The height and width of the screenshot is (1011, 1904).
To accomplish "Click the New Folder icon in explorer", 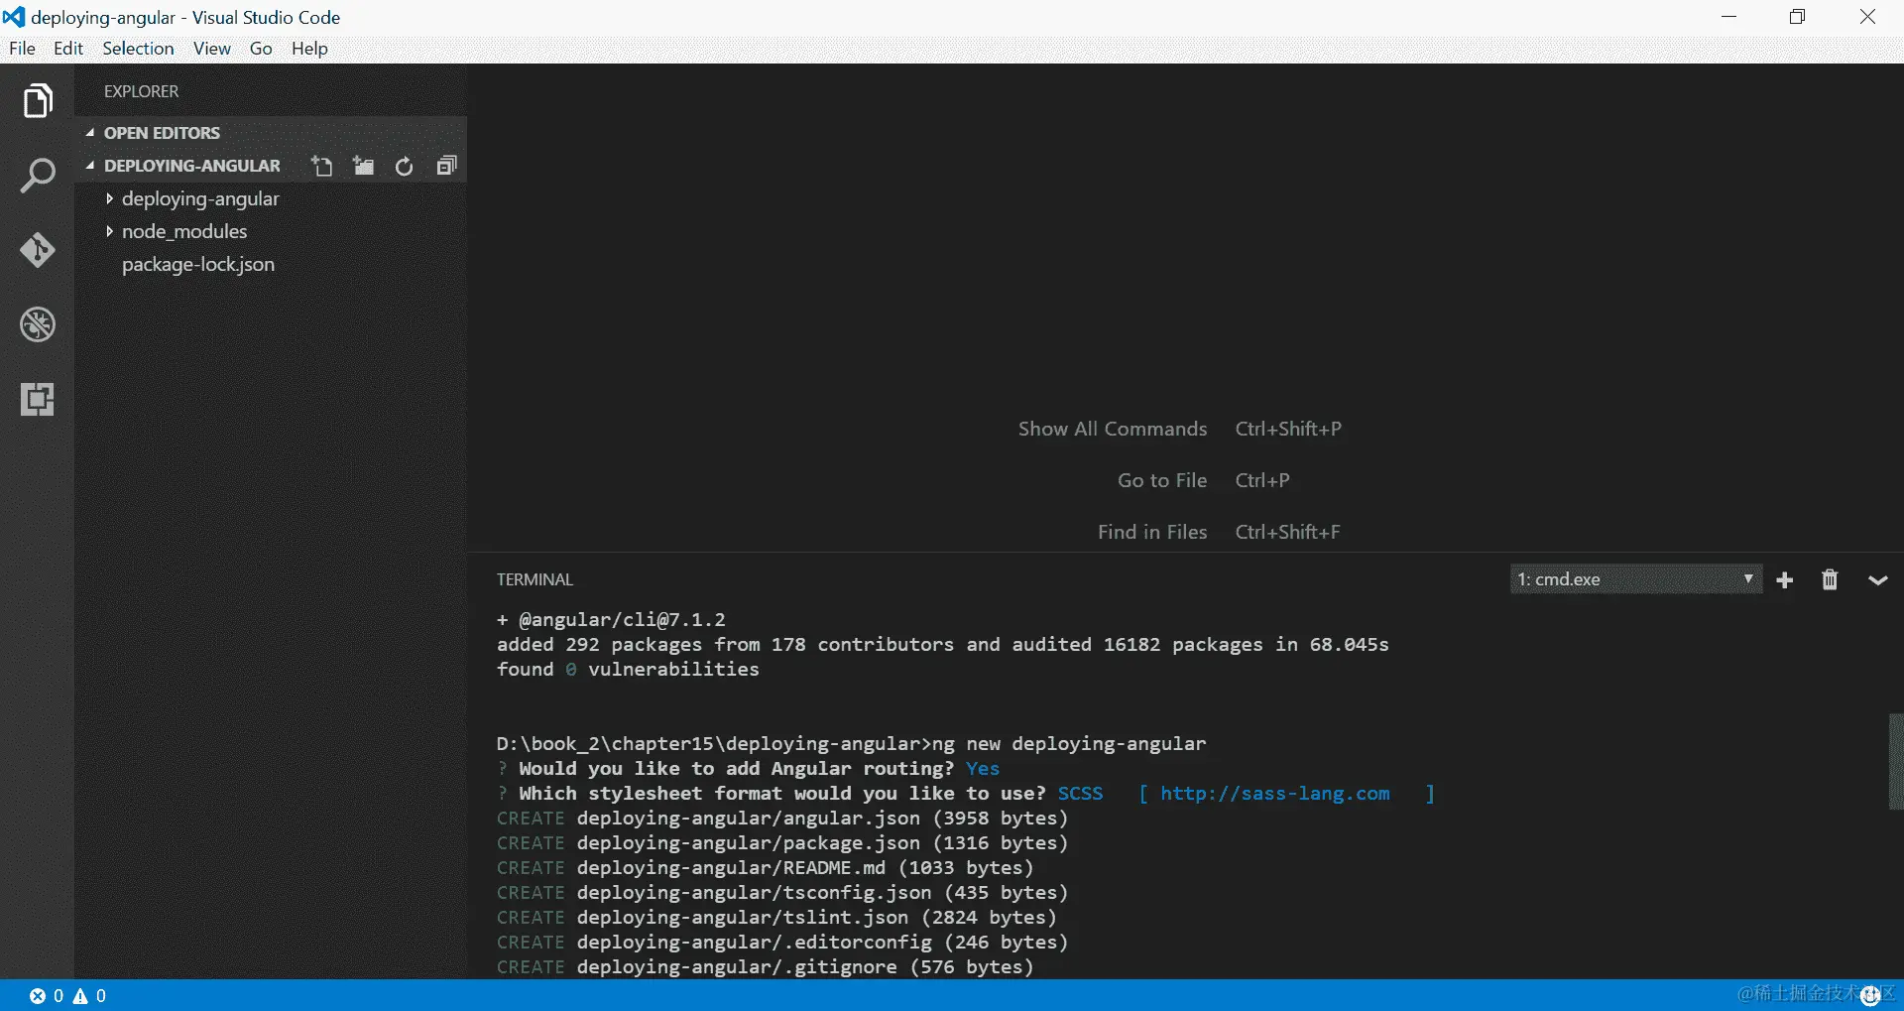I will point(363,166).
